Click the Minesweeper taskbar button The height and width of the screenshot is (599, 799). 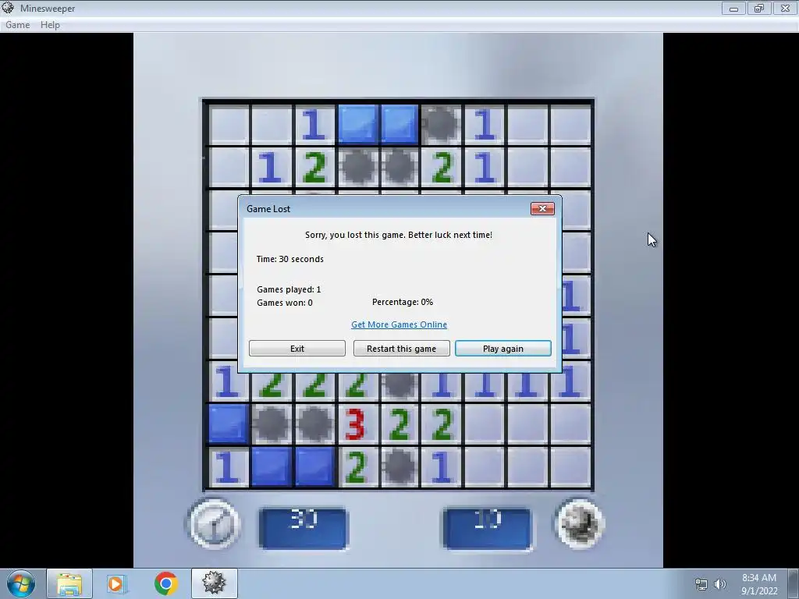tap(214, 583)
